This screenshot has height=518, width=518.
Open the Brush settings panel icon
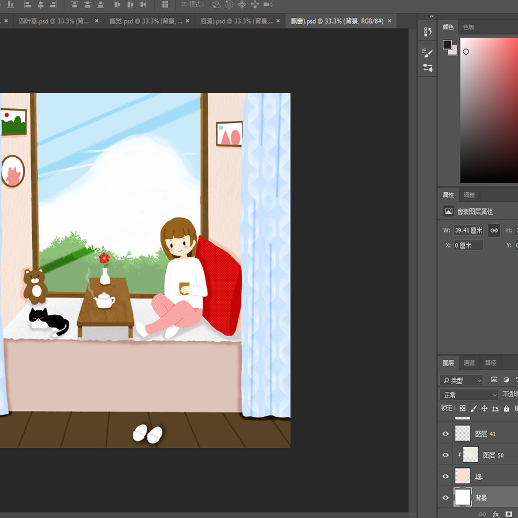tap(428, 53)
